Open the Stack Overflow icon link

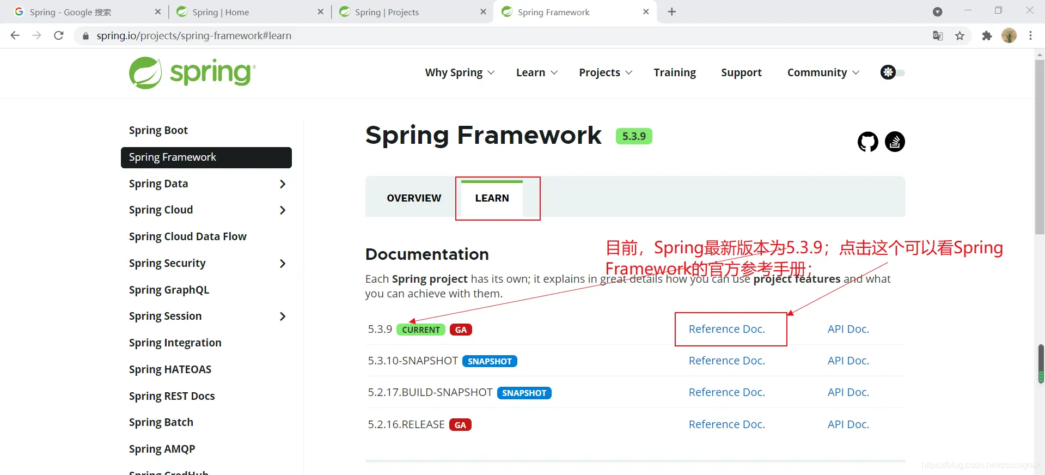pos(895,142)
